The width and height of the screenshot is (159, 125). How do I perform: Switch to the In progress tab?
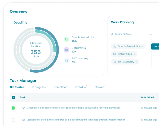click(39, 87)
